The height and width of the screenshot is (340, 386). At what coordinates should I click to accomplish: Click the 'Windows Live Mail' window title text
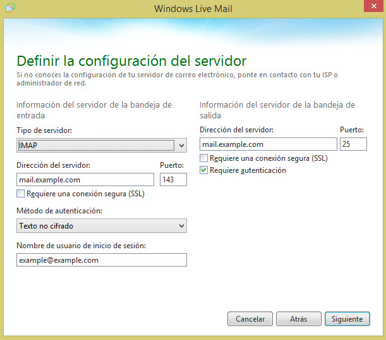[x=193, y=9]
